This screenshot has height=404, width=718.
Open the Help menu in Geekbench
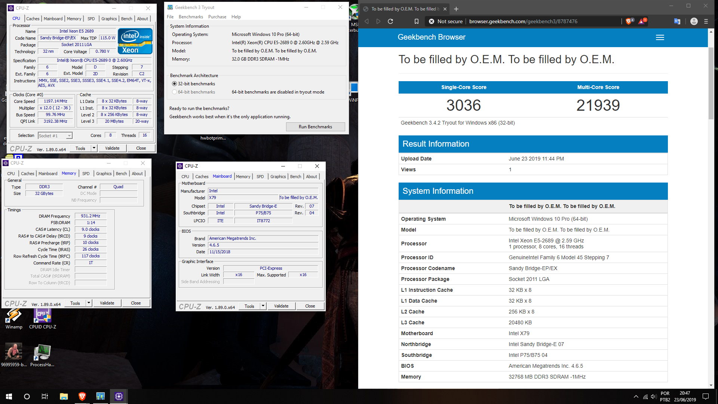point(236,17)
